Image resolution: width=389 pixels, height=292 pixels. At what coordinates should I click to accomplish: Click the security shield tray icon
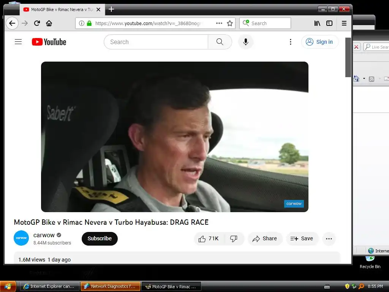[347, 287]
